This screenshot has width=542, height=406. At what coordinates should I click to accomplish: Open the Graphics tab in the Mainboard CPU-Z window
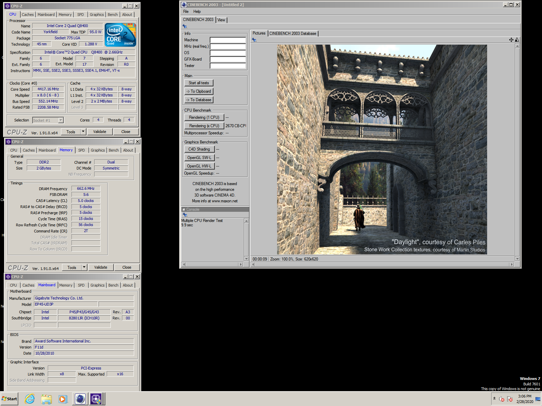pos(98,285)
